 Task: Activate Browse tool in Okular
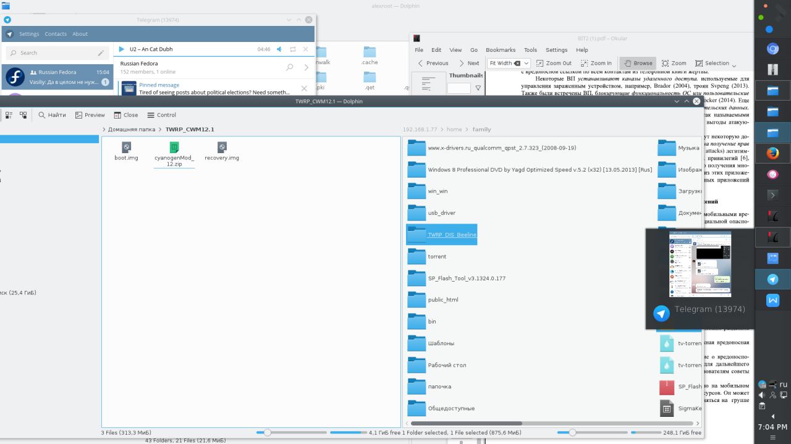(x=637, y=63)
